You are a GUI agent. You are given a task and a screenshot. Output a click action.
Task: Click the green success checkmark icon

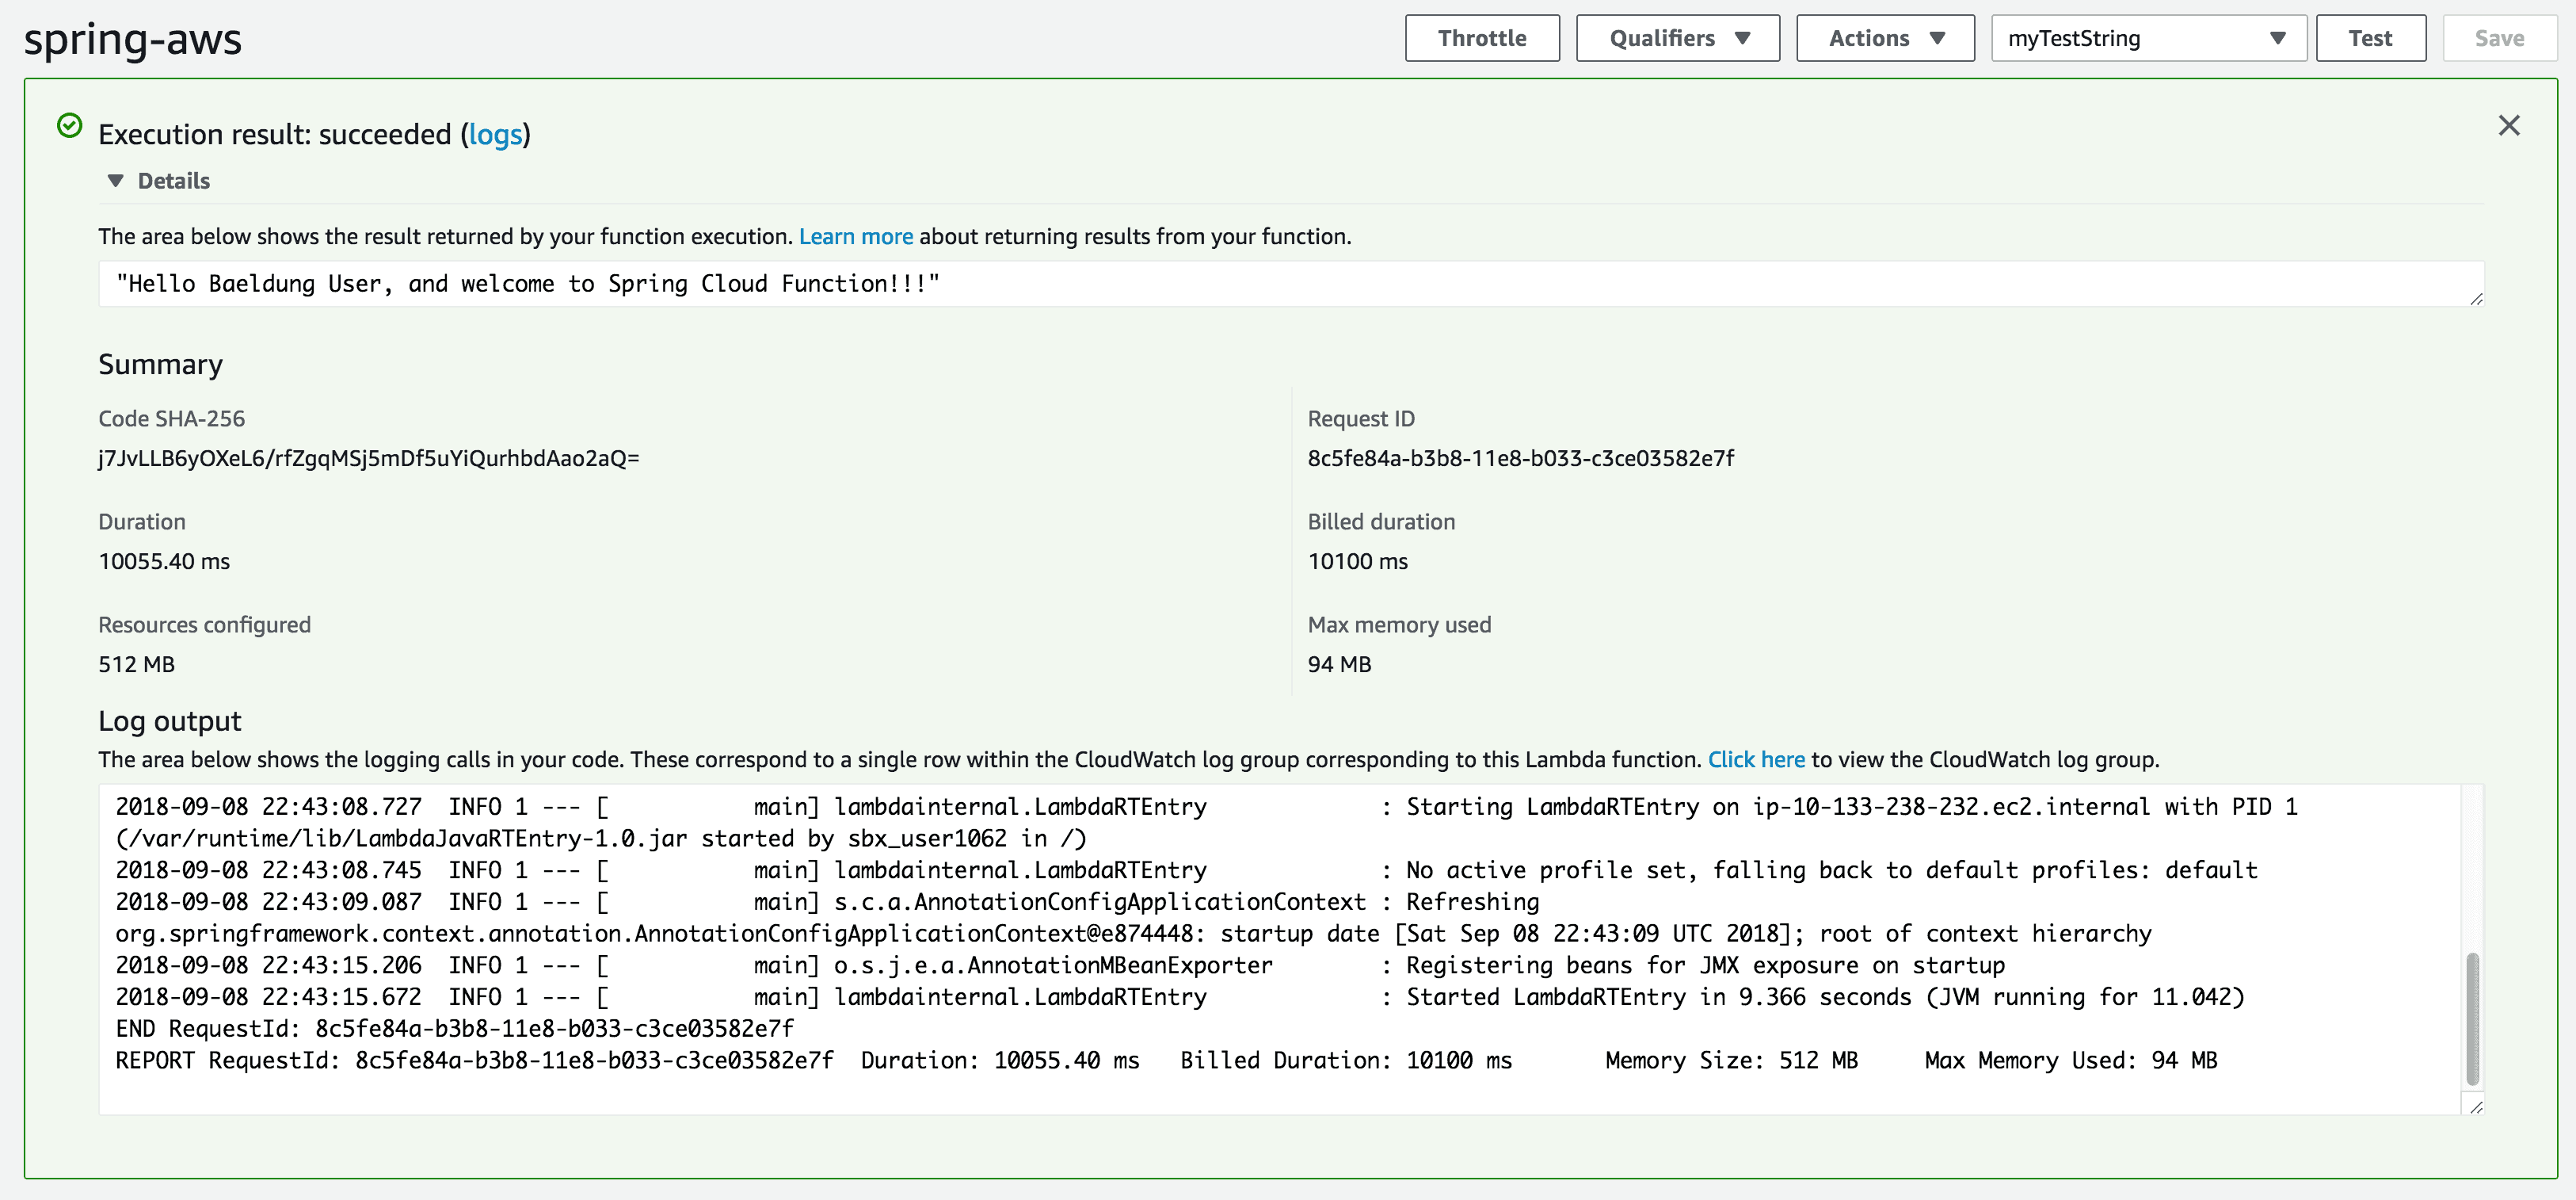coord(69,125)
